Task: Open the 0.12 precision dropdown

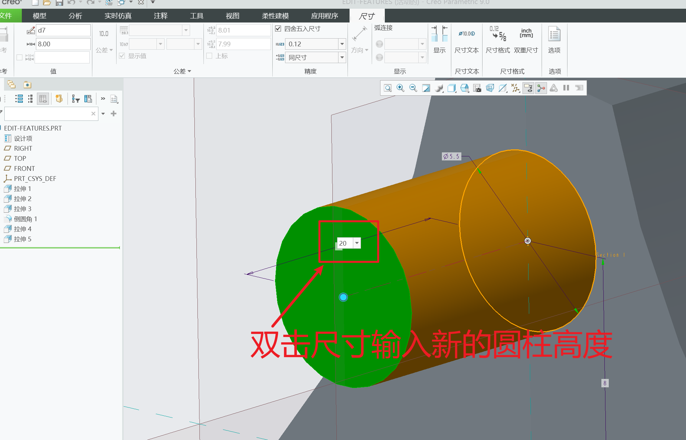Action: 342,44
